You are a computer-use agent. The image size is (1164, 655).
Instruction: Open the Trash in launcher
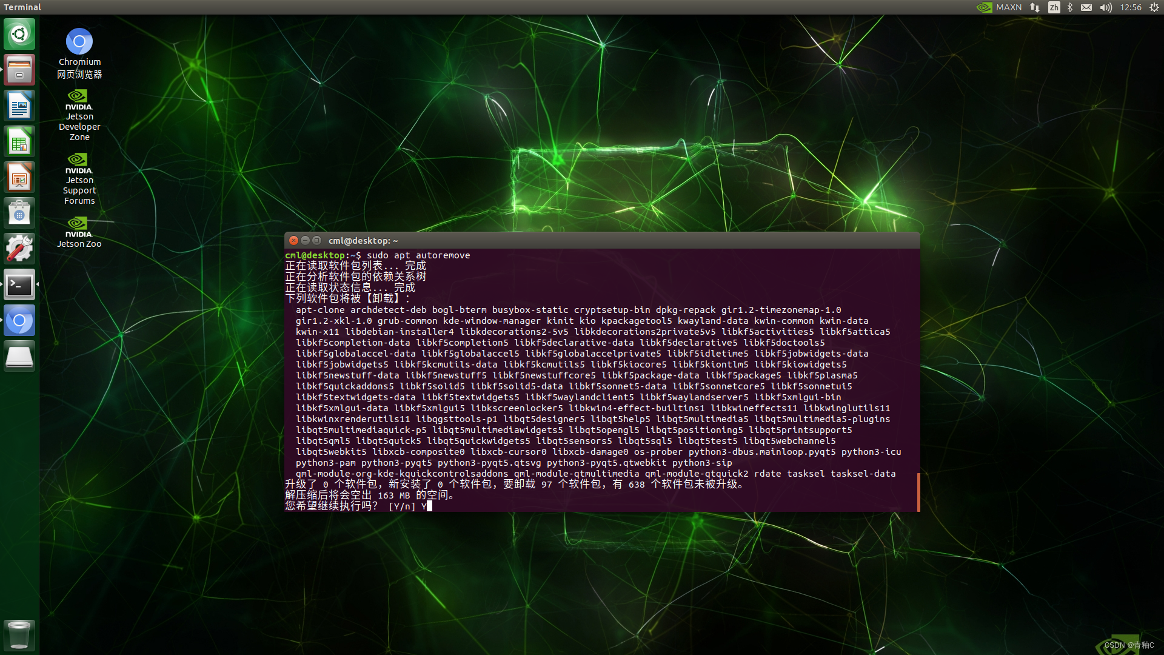coord(19,634)
